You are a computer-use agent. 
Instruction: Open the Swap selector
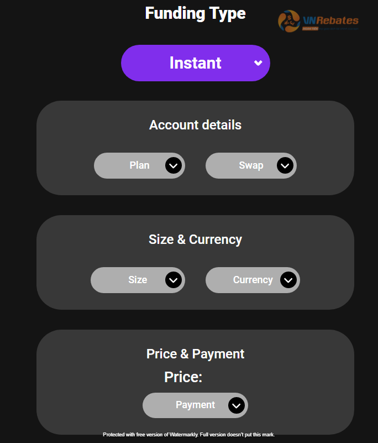tap(251, 165)
